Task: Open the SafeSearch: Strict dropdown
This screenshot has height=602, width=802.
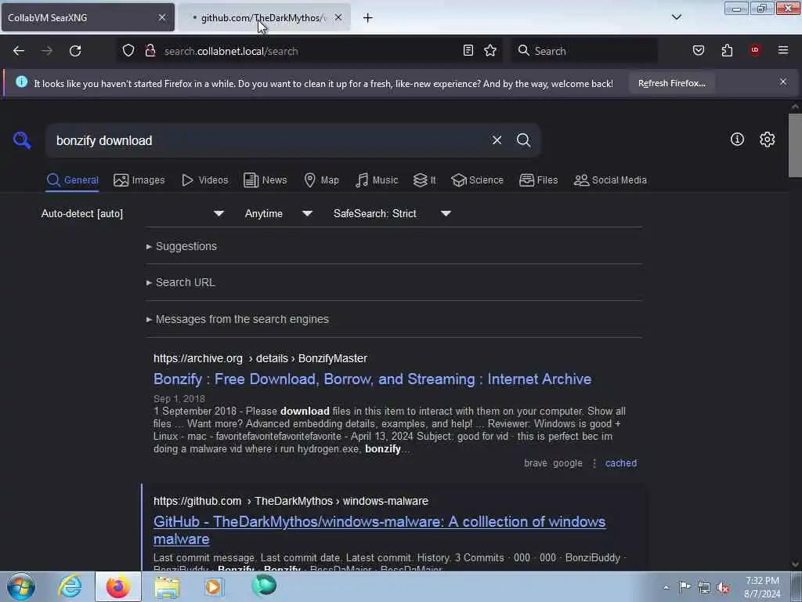Action: click(392, 213)
